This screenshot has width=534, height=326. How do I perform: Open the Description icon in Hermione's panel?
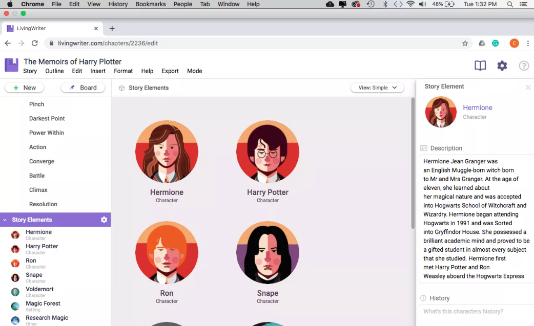(x=423, y=148)
